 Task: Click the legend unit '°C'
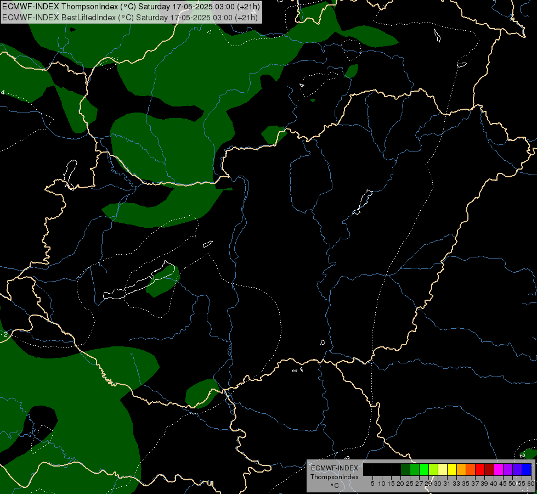coord(335,485)
